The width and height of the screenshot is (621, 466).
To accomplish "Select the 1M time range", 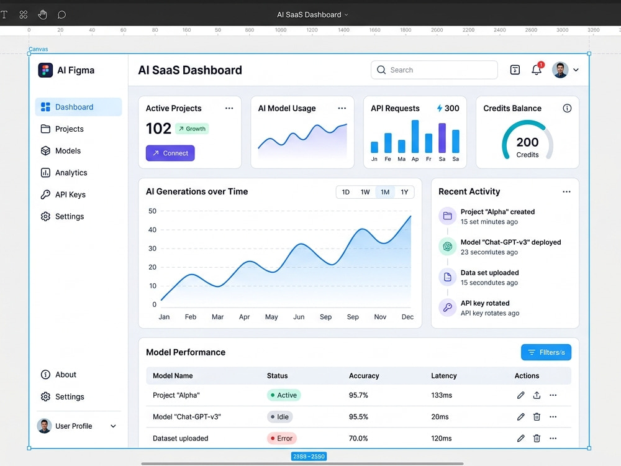I will tap(385, 192).
